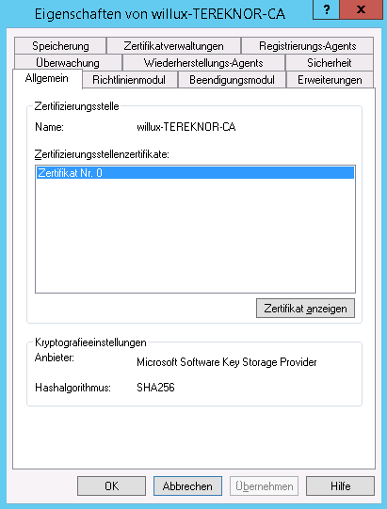Select the Überwachung tab

tap(68, 63)
